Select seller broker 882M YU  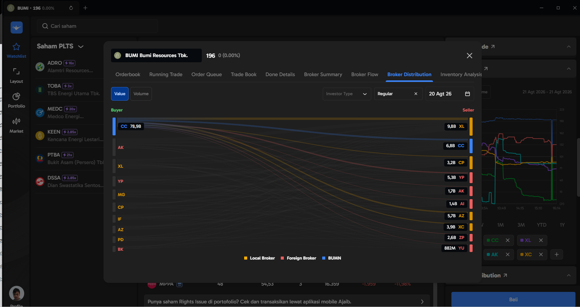tap(454, 248)
